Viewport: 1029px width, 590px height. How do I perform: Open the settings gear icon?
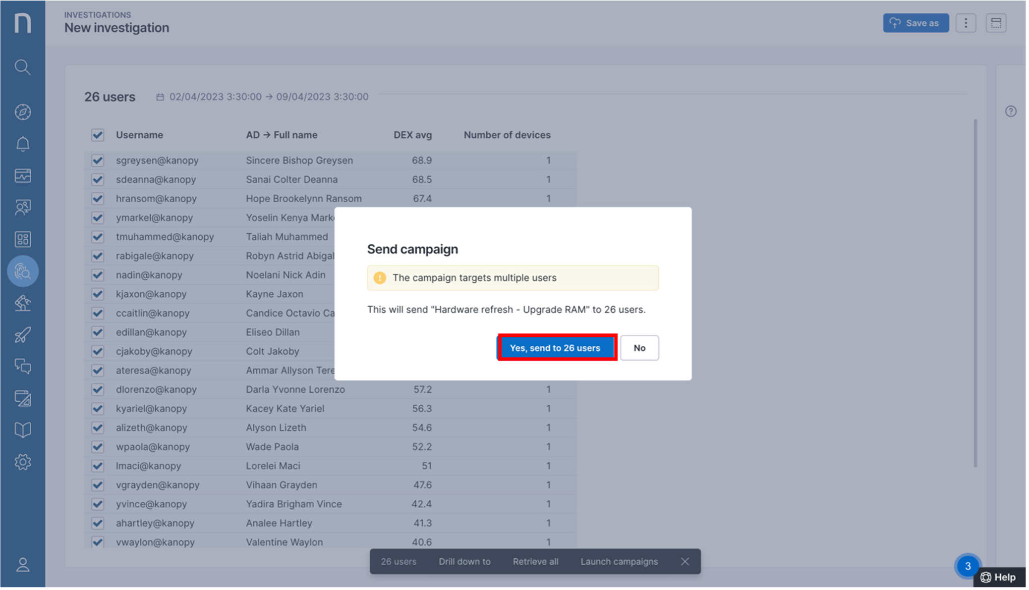[x=22, y=462]
